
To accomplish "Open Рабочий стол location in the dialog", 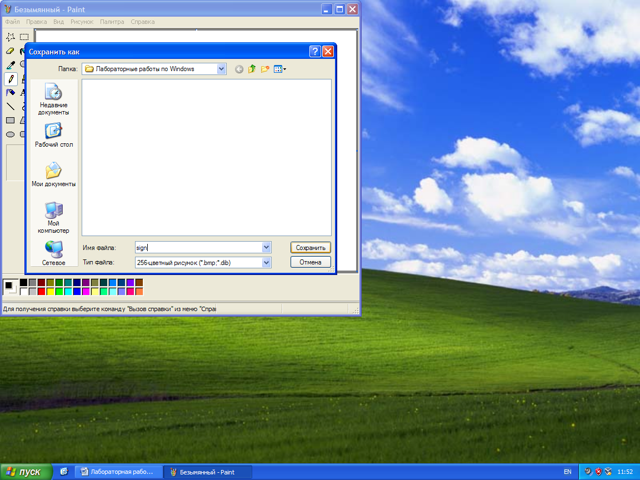I will (53, 135).
